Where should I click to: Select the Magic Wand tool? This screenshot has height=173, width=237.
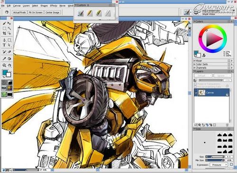pyautogui.click(x=9, y=28)
